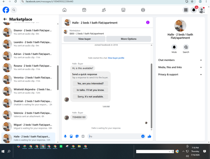Image resolution: width=210 pixels, height=159 pixels.
Task: Click the chat messages scrollbar
Action: (151, 96)
